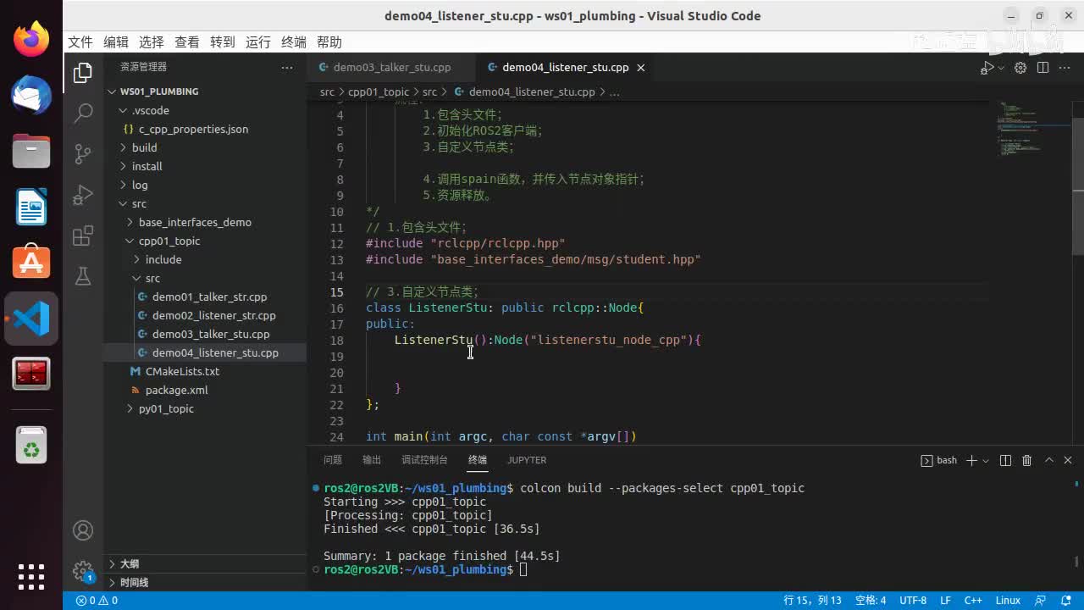The image size is (1084, 610).
Task: Open the Accounts icon in activity bar
Action: pos(83,530)
